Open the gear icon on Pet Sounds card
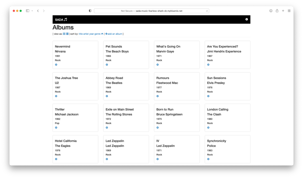 click(107, 65)
